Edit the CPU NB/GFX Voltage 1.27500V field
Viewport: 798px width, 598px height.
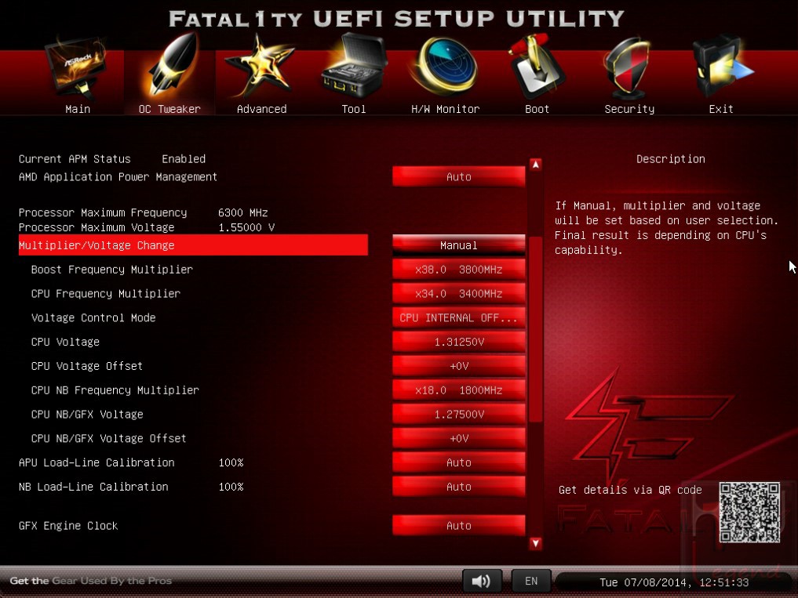tap(458, 415)
